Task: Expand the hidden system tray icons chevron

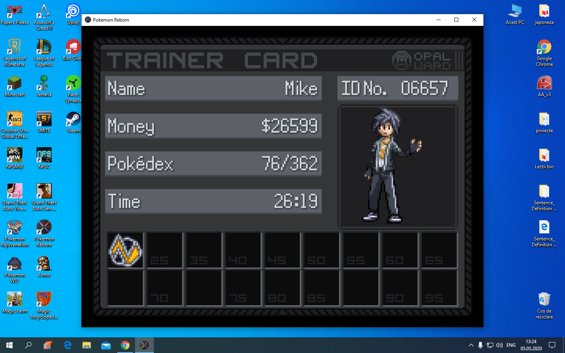Action: 471,345
